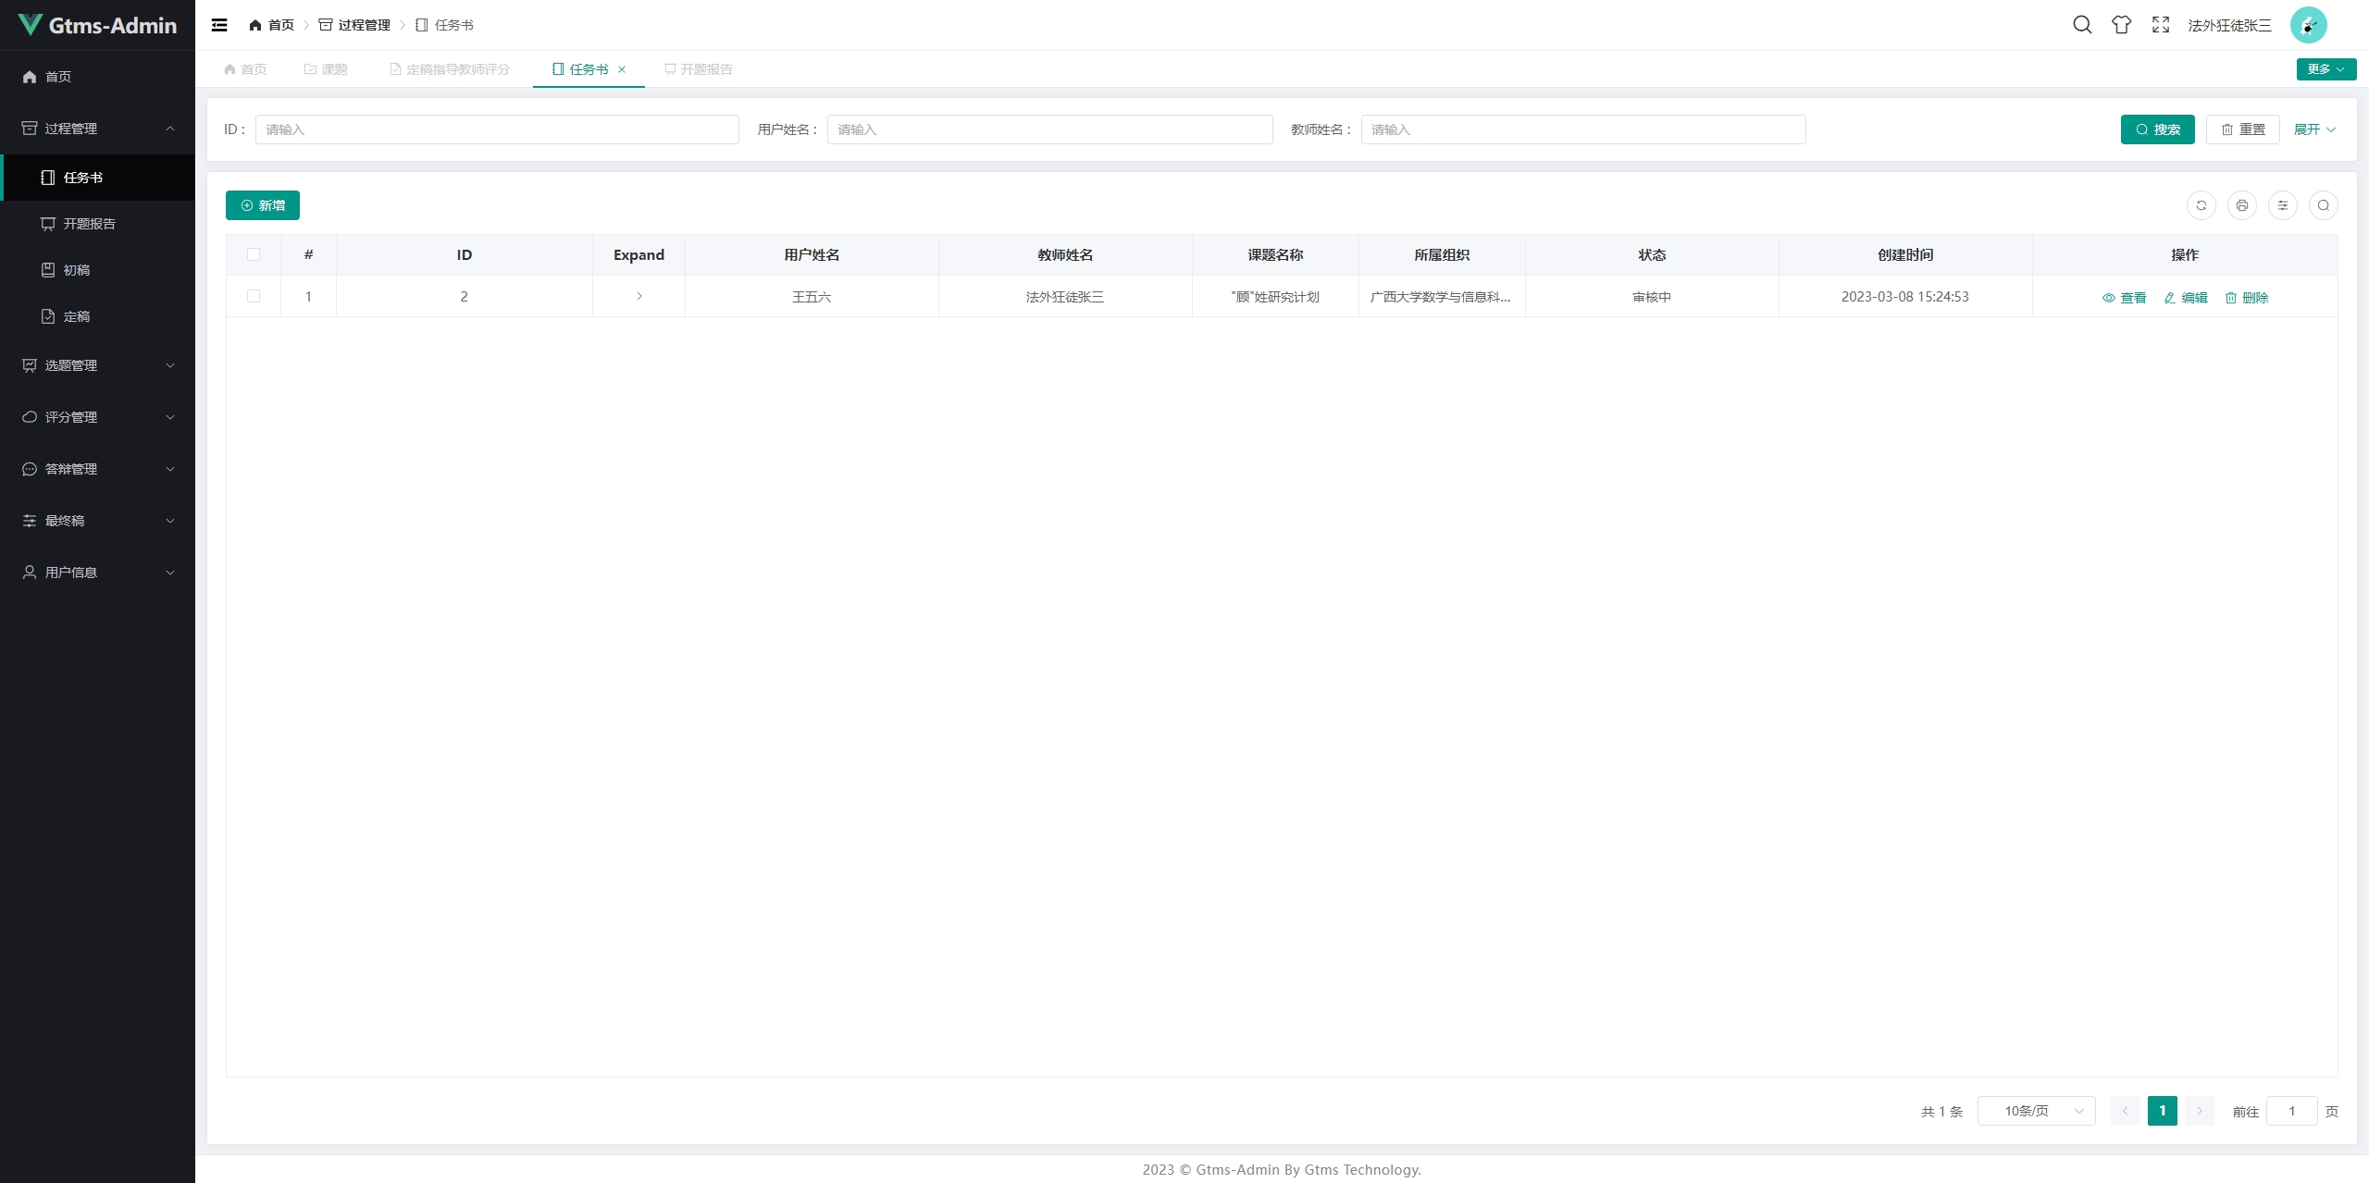Expand search filters with 展开
Viewport: 2369px width, 1183px height.
2314,129
